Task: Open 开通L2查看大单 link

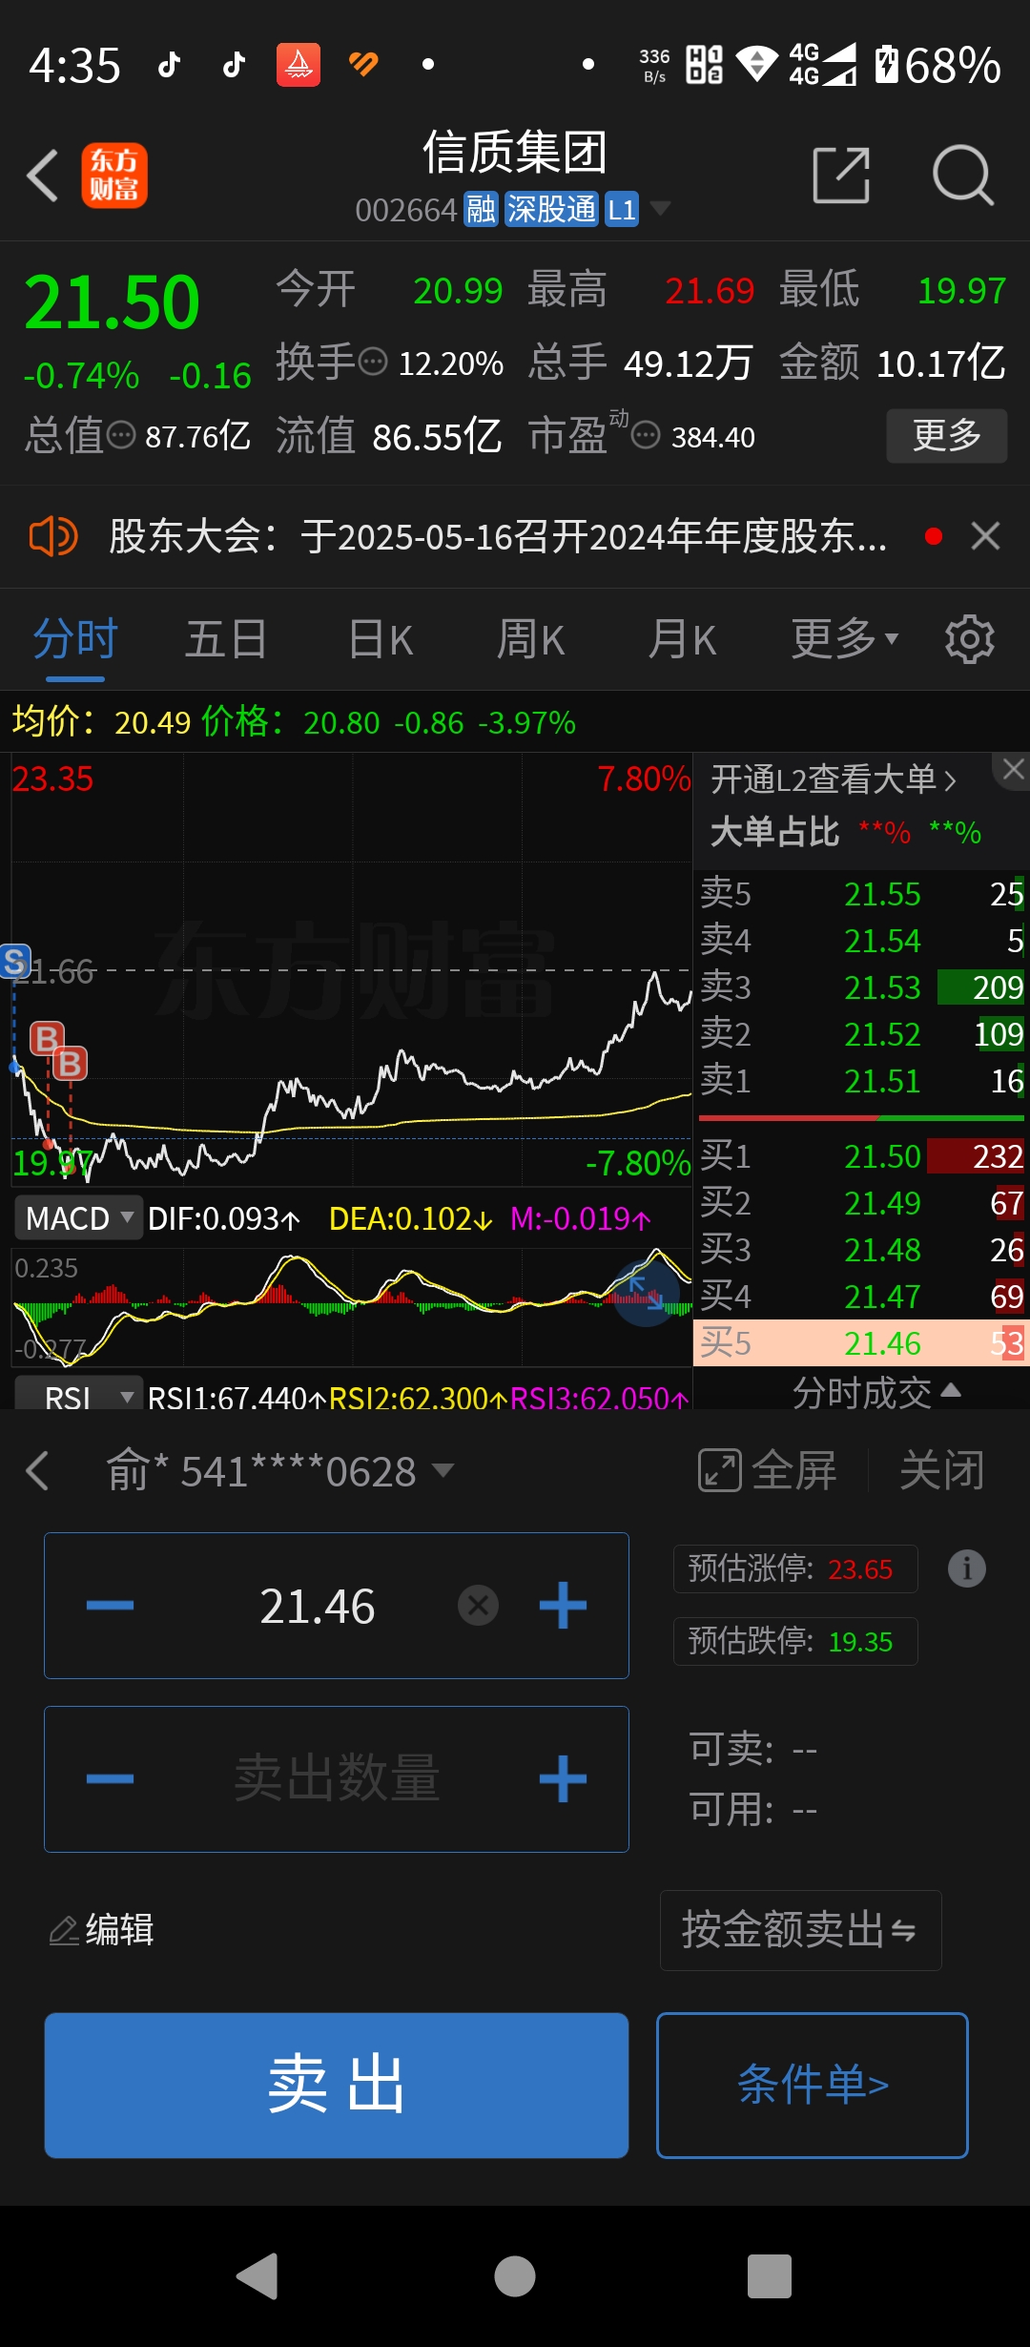Action: pos(834,779)
